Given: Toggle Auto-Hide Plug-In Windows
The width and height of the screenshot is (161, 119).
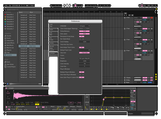Looking at the screenshot, I should pos(82,75).
